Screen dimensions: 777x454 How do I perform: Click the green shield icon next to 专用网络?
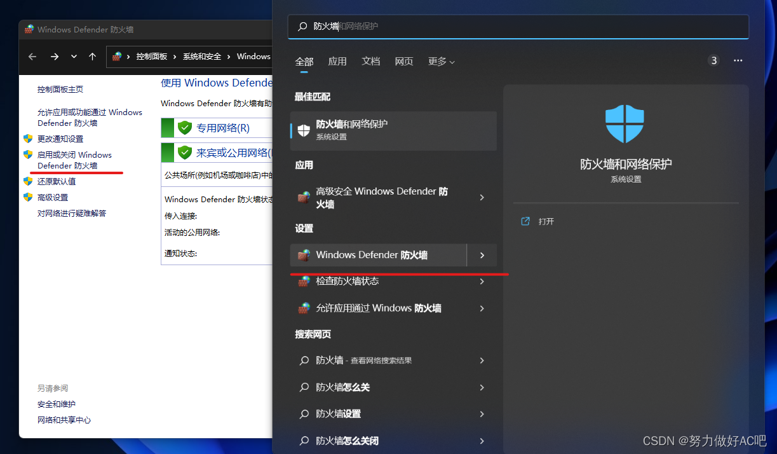(x=185, y=128)
